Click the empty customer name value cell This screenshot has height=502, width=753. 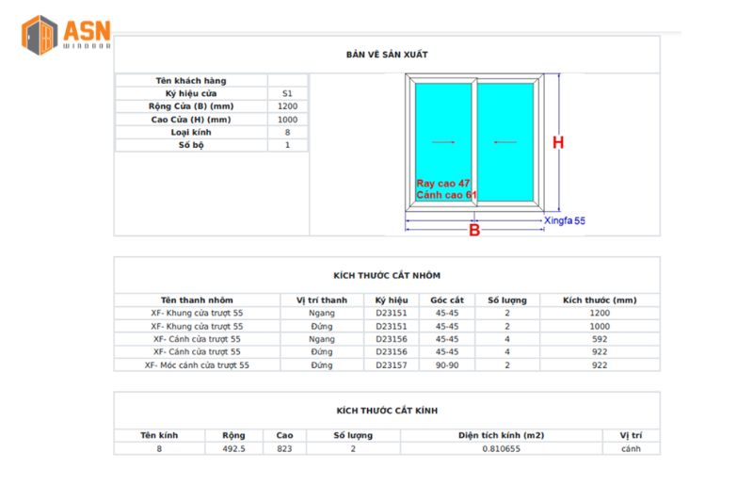[288, 81]
